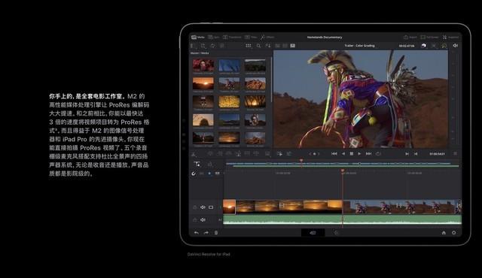Click the DaVinci Resolve for iPad caption
The width and height of the screenshot is (482, 278).
point(209,254)
